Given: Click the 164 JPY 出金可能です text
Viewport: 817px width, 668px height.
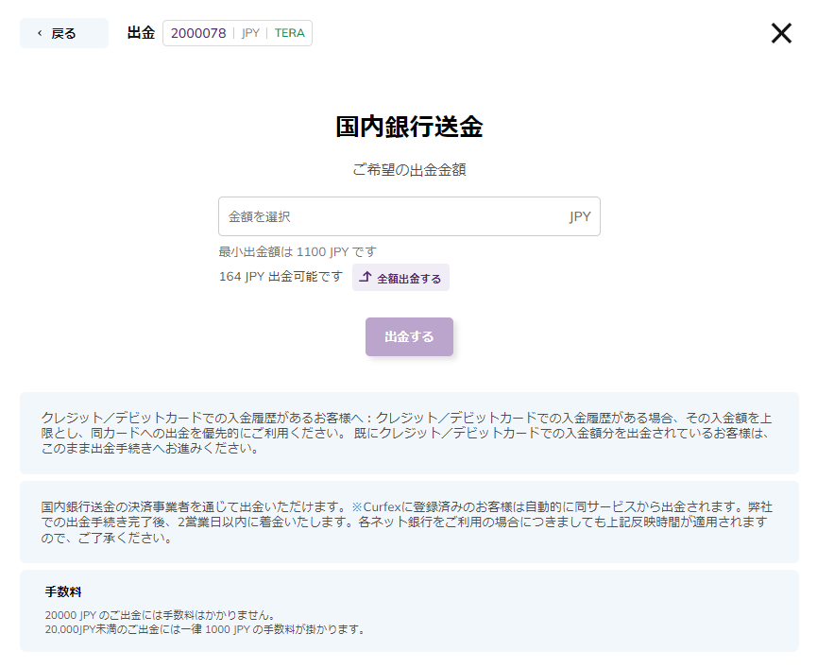Looking at the screenshot, I should (x=281, y=277).
